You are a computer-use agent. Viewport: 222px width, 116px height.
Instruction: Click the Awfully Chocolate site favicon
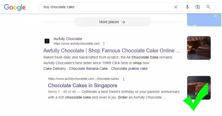coord(47,41)
